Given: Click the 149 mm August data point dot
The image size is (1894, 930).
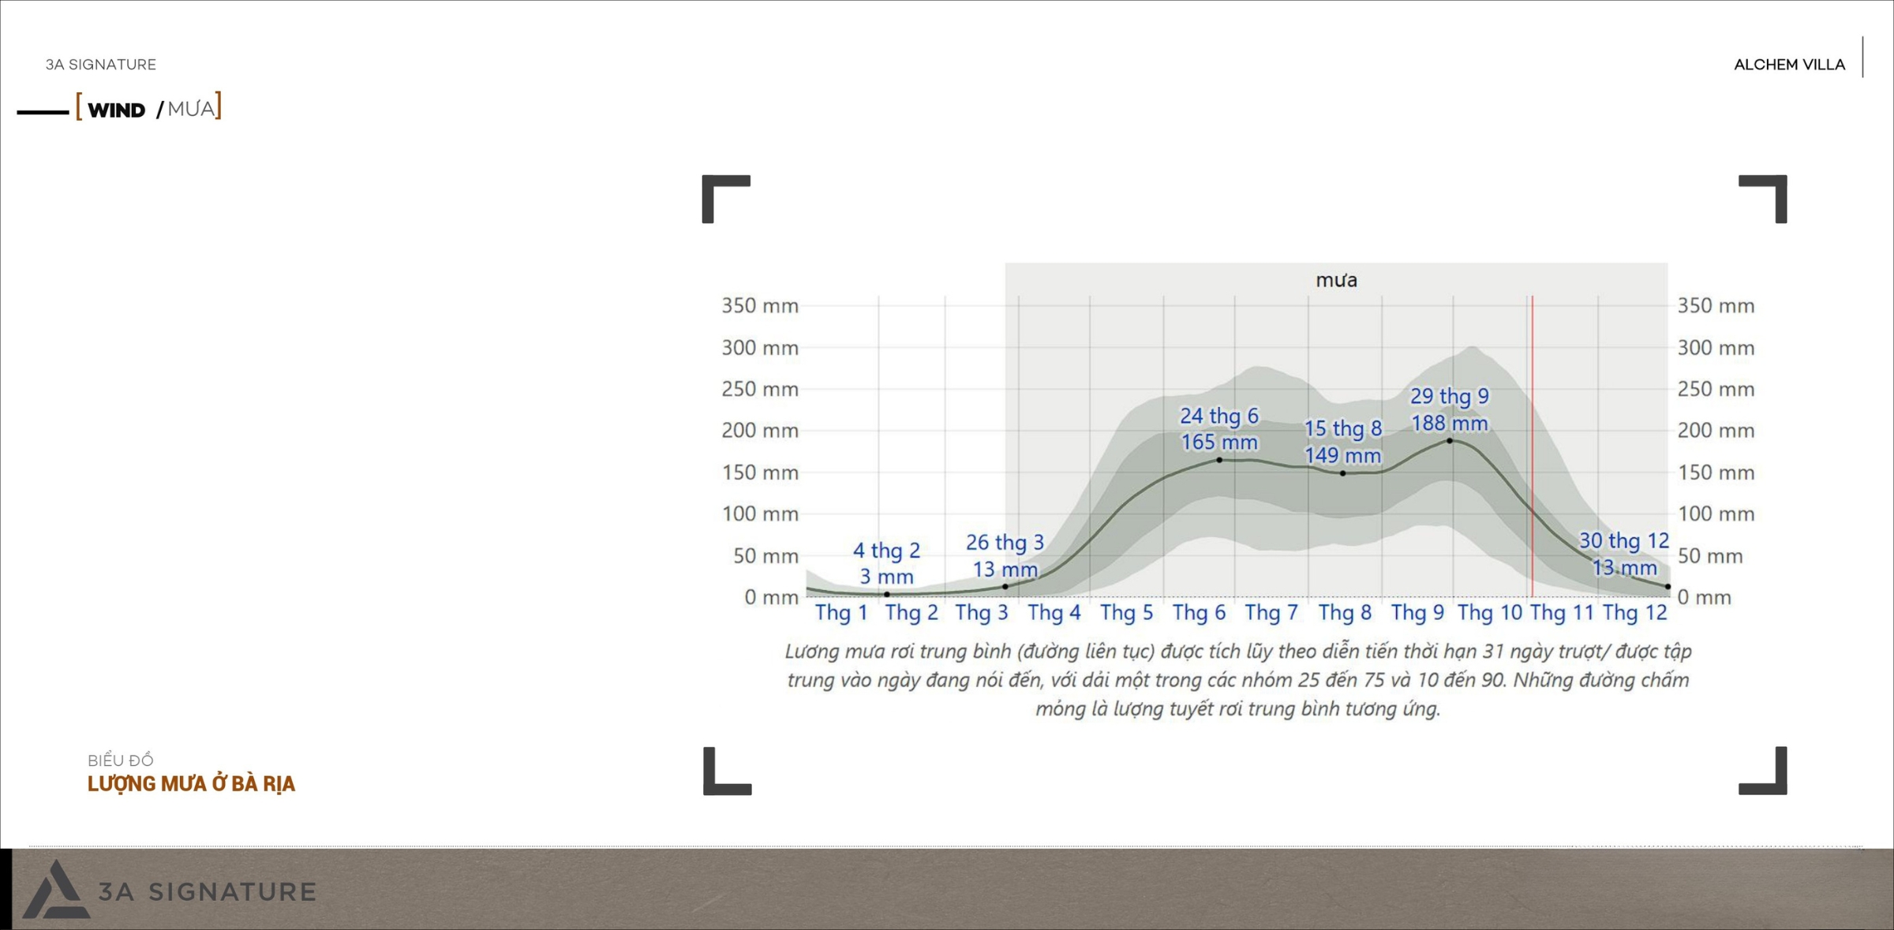Looking at the screenshot, I should click(x=1343, y=473).
